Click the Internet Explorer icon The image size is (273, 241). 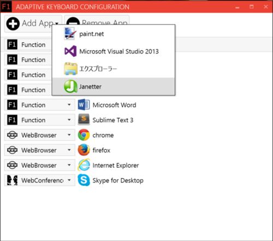point(84,165)
